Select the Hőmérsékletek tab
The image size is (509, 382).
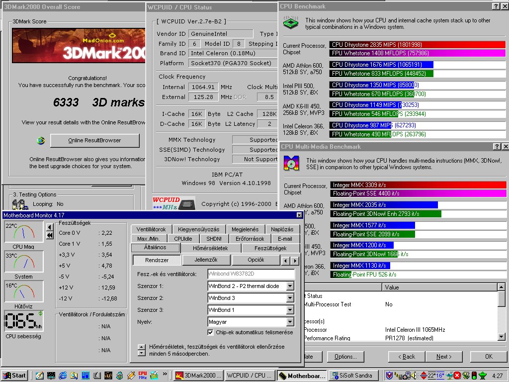click(210, 248)
